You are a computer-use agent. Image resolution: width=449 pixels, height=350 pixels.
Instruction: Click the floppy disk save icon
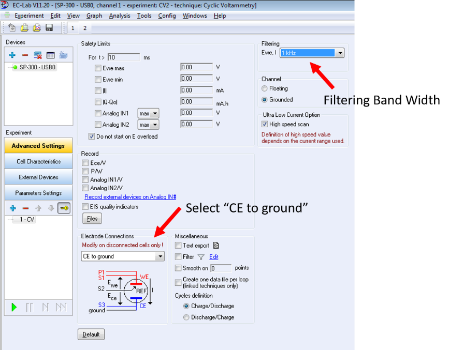tap(49, 28)
